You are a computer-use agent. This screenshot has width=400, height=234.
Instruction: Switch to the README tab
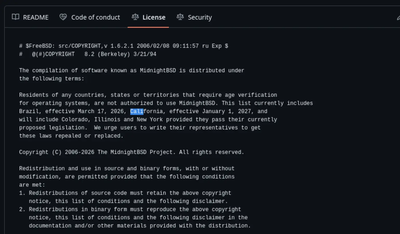click(36, 17)
